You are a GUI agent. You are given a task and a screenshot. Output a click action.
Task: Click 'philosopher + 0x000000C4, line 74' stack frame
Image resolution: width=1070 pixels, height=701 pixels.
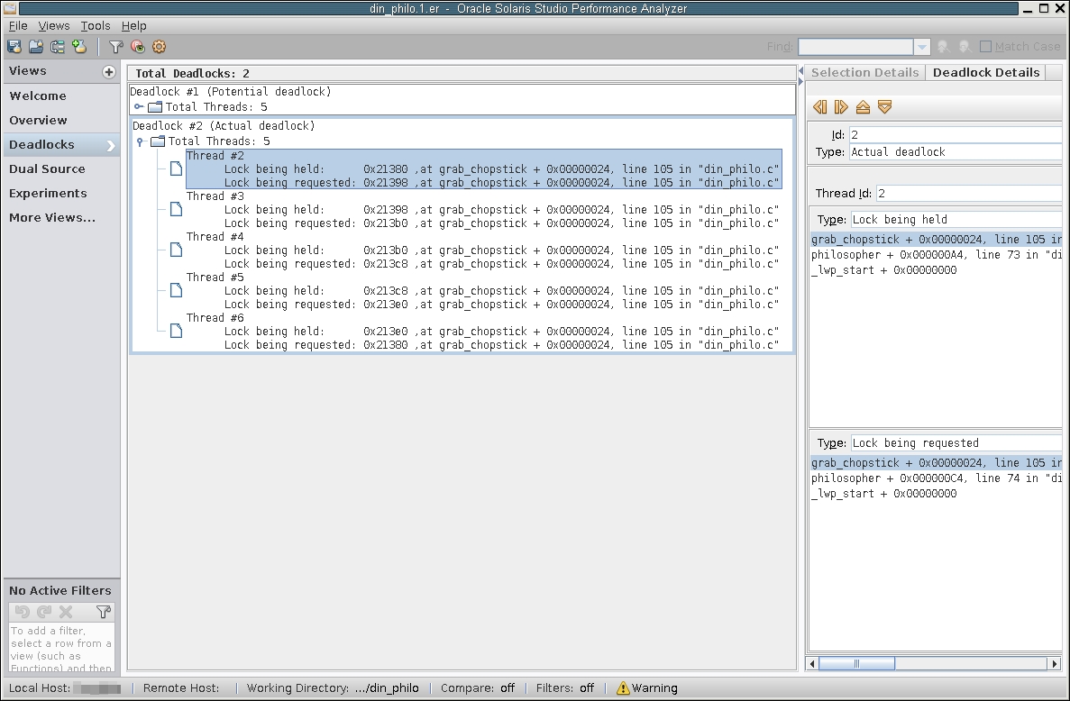[936, 478]
